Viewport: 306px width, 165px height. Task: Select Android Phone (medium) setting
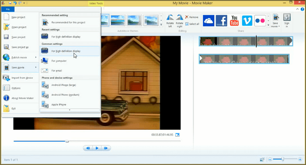coord(70,95)
